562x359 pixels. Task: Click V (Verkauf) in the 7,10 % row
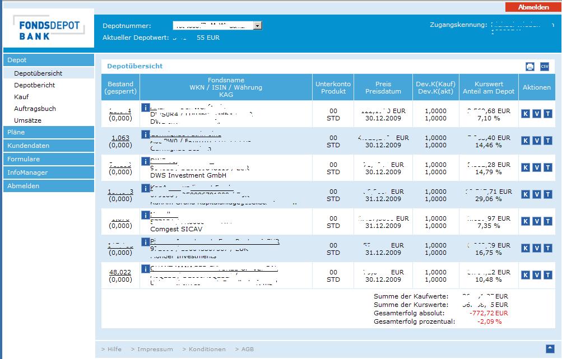pyautogui.click(x=537, y=114)
